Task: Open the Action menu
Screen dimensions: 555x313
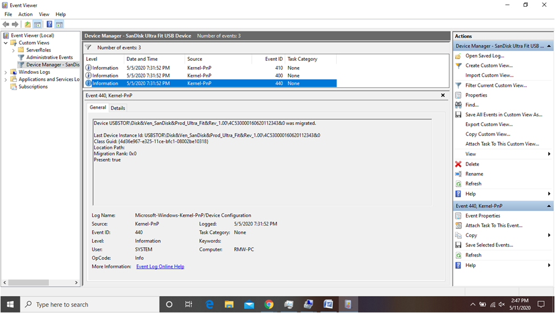Action: (26, 14)
